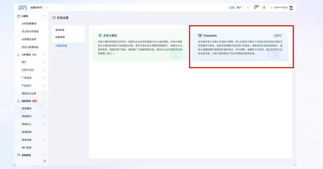The image size is (323, 169).
Task: Collapse the sidebar with the bottom icon
Action: coord(45,161)
